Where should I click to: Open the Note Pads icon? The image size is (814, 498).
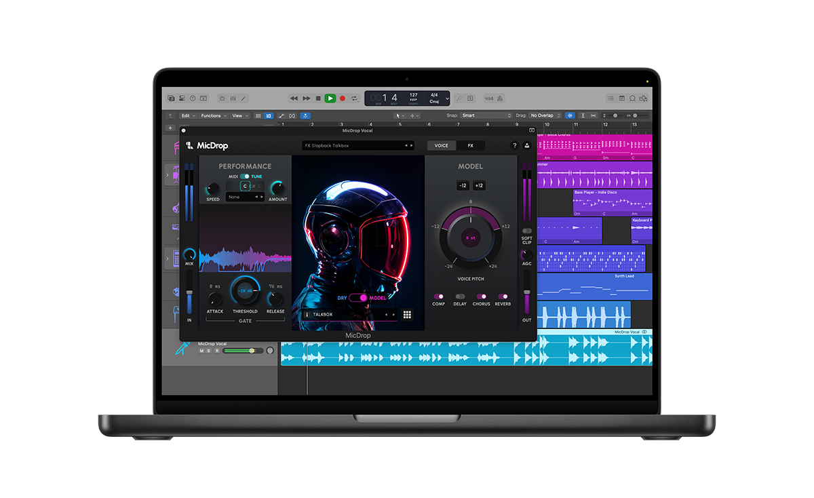(621, 98)
